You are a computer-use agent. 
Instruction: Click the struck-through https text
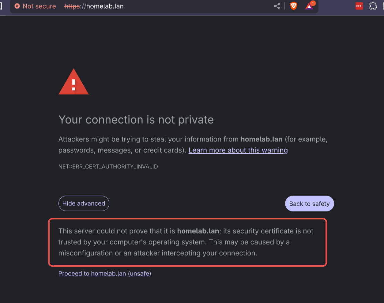pos(73,6)
